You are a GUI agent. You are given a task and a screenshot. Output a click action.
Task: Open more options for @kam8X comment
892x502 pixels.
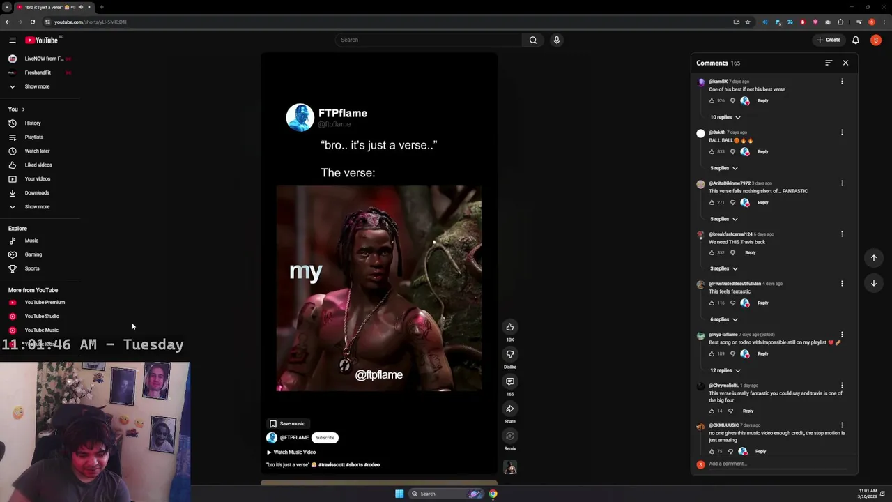point(842,82)
